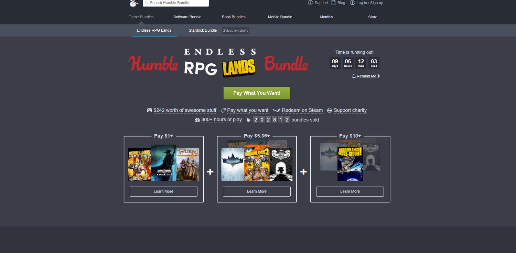Open the Borderlands Game of the Year cover

click(139, 165)
